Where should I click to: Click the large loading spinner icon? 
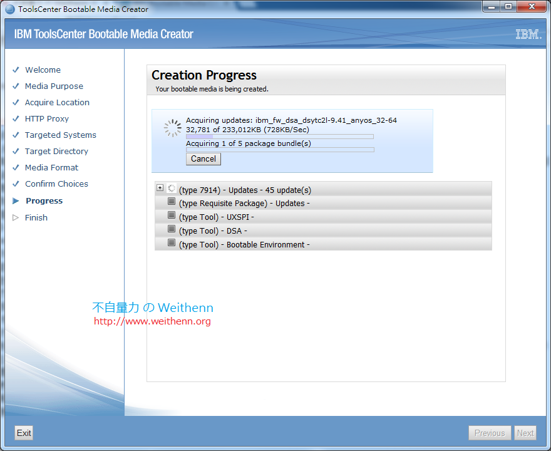(173, 128)
